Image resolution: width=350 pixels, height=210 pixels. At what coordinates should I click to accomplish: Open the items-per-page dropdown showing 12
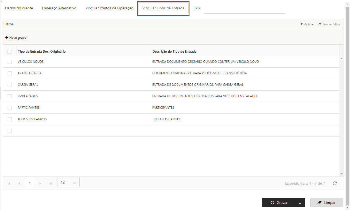coord(68,182)
